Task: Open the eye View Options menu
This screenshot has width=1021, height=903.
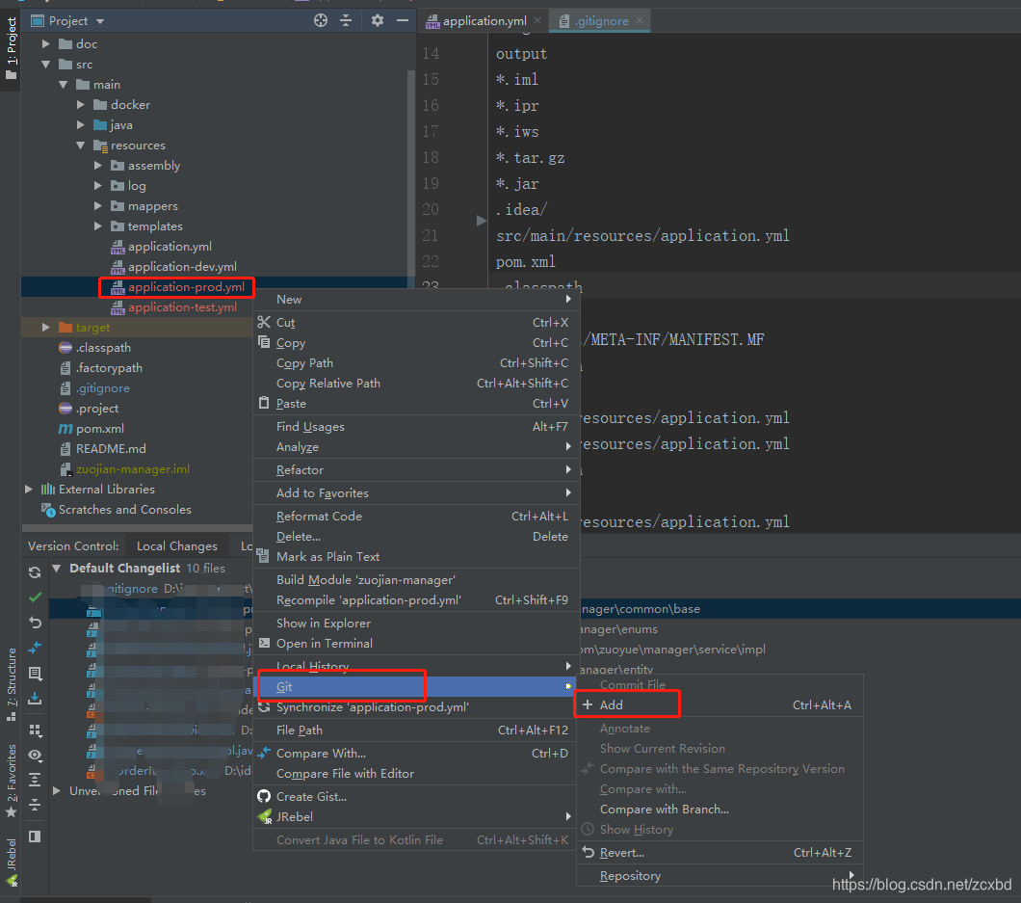Action: (36, 756)
